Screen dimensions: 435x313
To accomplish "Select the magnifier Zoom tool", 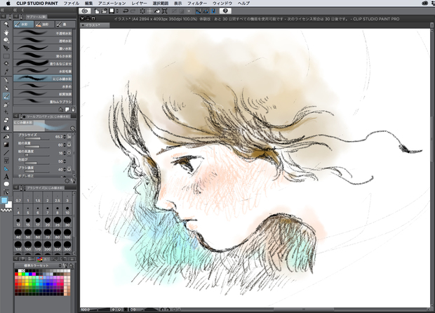I will 6,22.
